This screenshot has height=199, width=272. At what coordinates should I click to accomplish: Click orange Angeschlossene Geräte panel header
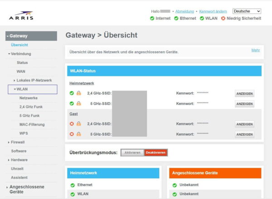pos(215,173)
